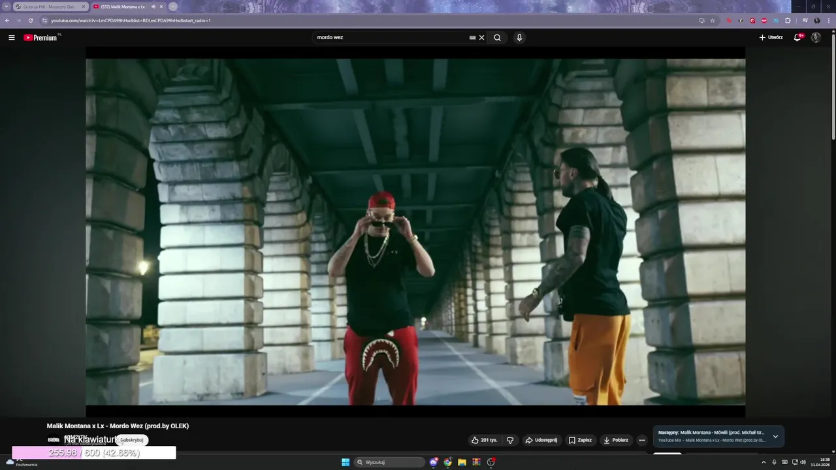The width and height of the screenshot is (836, 470).
Task: Expand the Następny mix playlist panel
Action: pos(775,436)
